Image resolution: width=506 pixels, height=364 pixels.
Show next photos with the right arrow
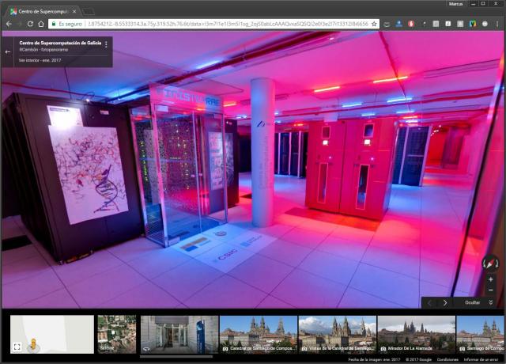click(445, 302)
